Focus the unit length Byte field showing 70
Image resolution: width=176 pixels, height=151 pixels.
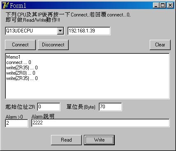[x=110, y=107]
